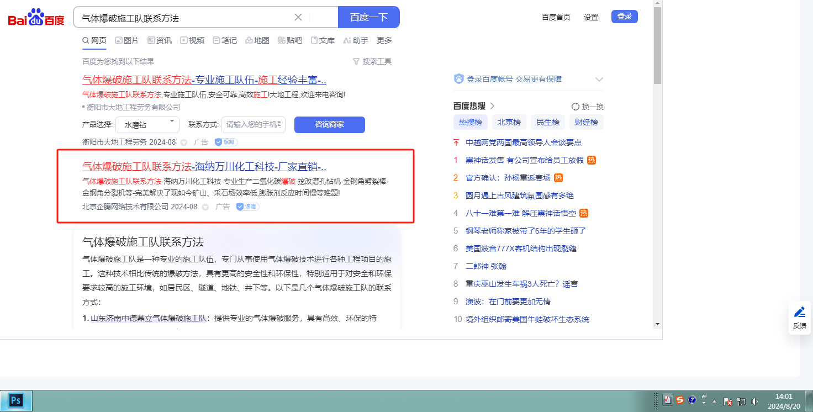Click the Photoshop icon in the taskbar
Image resolution: width=813 pixels, height=412 pixels.
click(16, 400)
